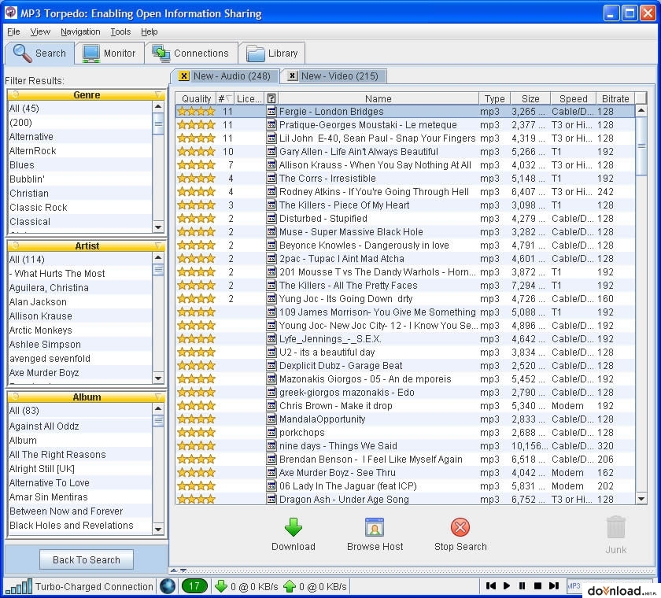Click the Back To Search button

coord(87,559)
